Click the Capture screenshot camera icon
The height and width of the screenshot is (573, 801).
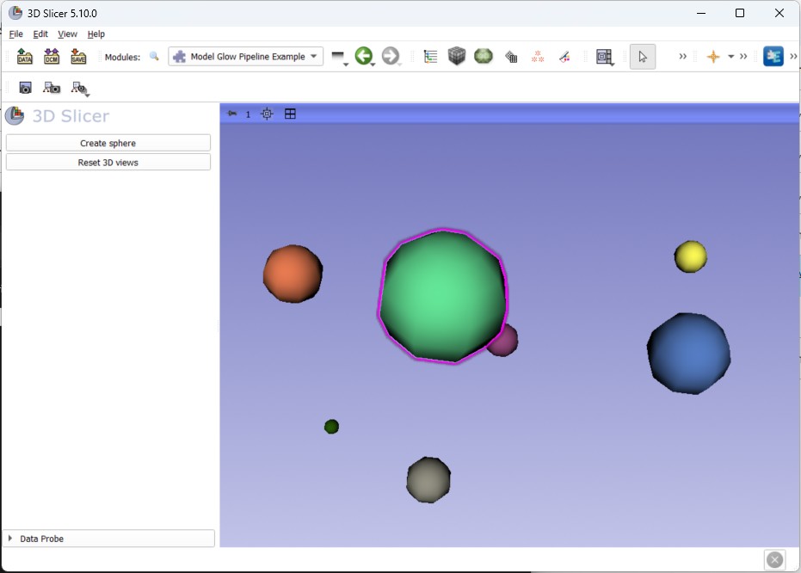[25, 88]
